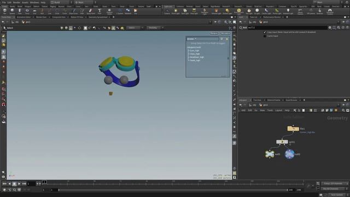The height and width of the screenshot is (197, 350).
Task: Open the Gamepad Camera shelf tool
Action: click(330, 11)
